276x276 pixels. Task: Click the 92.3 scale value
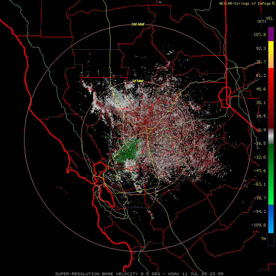[261, 48]
